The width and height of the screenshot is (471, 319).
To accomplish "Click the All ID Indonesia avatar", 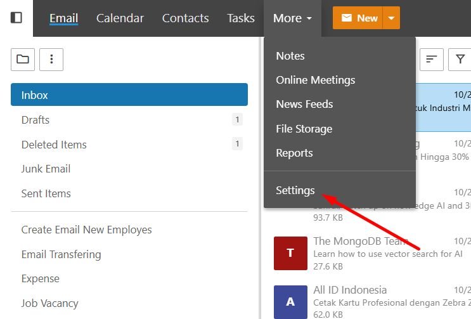I will [x=290, y=302].
